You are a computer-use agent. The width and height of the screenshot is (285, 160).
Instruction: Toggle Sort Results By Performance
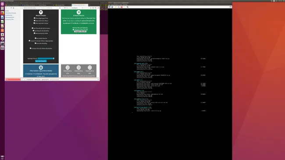[x=32, y=28]
